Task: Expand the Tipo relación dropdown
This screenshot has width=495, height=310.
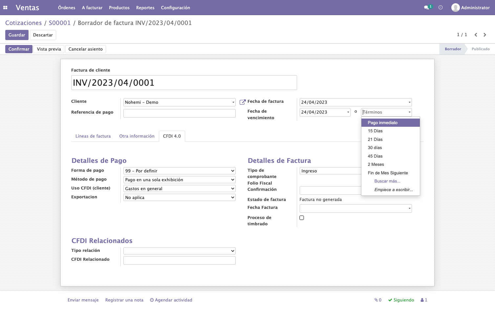Action: point(180,251)
